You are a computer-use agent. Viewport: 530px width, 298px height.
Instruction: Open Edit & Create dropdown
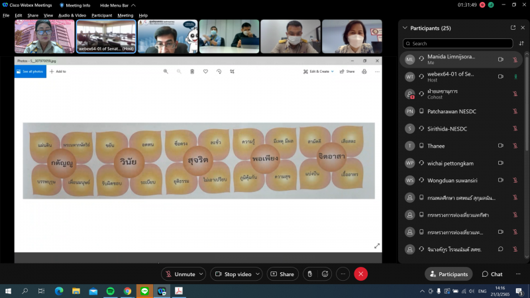point(319,72)
